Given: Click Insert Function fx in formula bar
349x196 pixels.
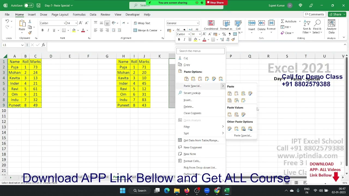Looking at the screenshot, I should (x=43, y=45).
